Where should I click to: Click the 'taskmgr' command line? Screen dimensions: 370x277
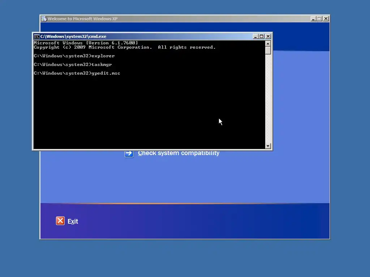click(73, 65)
